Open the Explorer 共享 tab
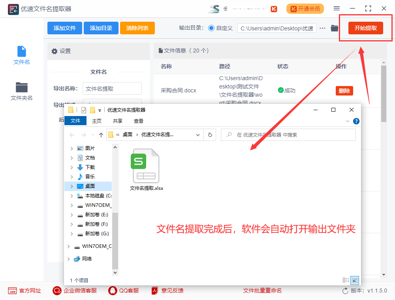This screenshot has width=395, height=300. pyautogui.click(x=118, y=121)
